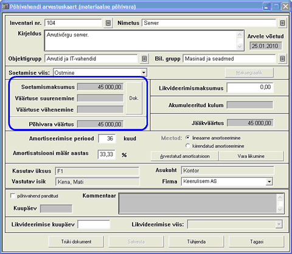Click Trüki dokument button
Image resolution: width=292 pixels, height=254 pixels.
[76, 242]
